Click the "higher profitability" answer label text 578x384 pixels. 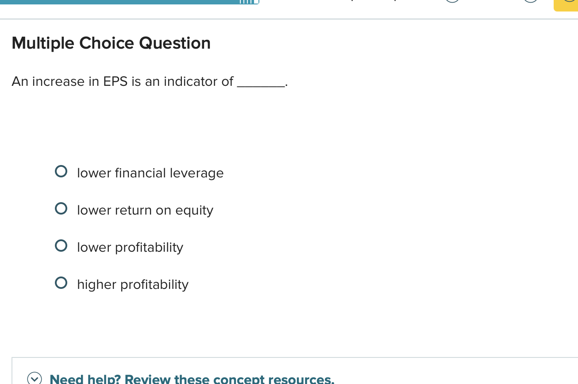[x=133, y=284]
